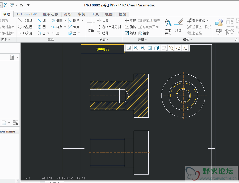239x183 pixels.
Task: Expand the Arrow Style (箭头样式) dropdown
Action: pos(208,21)
